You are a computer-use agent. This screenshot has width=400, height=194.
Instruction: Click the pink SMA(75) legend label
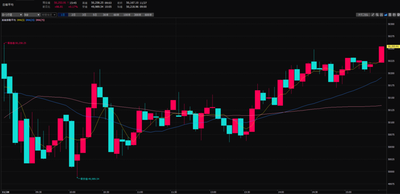click(40, 20)
